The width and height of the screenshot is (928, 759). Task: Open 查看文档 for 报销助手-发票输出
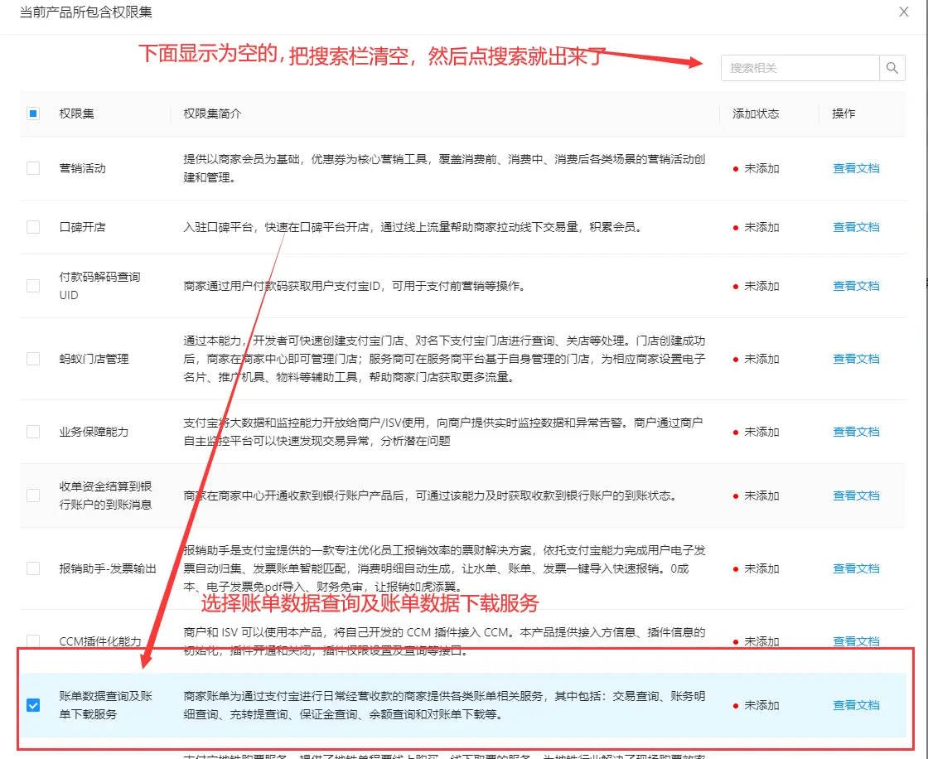point(856,568)
